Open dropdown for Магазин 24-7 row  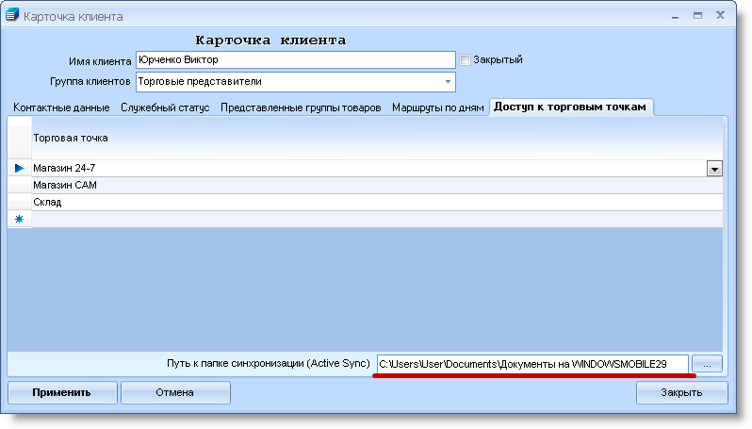(714, 168)
